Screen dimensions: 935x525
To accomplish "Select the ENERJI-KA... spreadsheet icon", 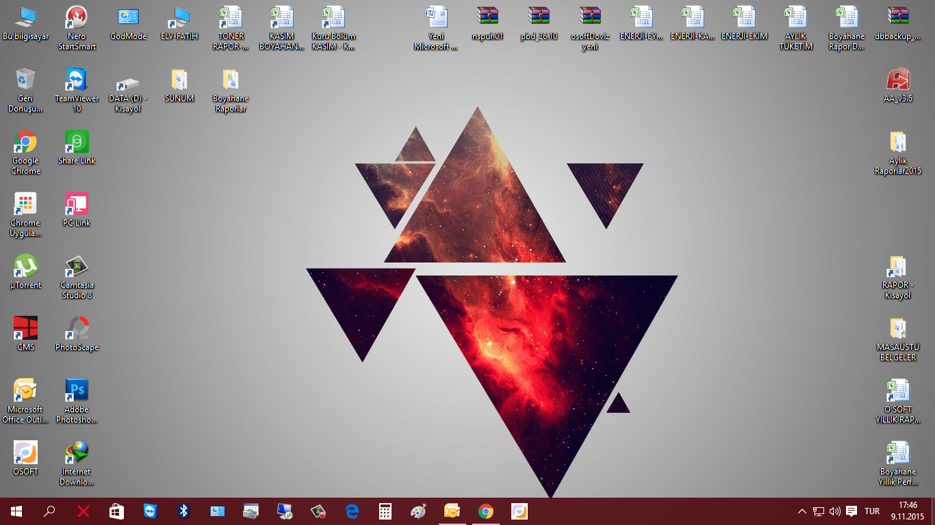I will [x=693, y=25].
